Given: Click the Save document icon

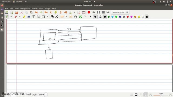Looking at the screenshot, I should pyautogui.click(x=7, y=12).
